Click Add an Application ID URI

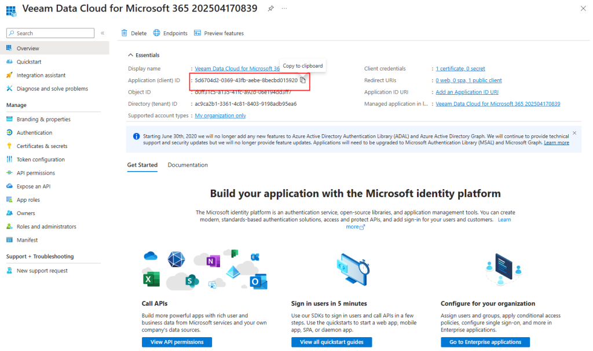point(467,92)
